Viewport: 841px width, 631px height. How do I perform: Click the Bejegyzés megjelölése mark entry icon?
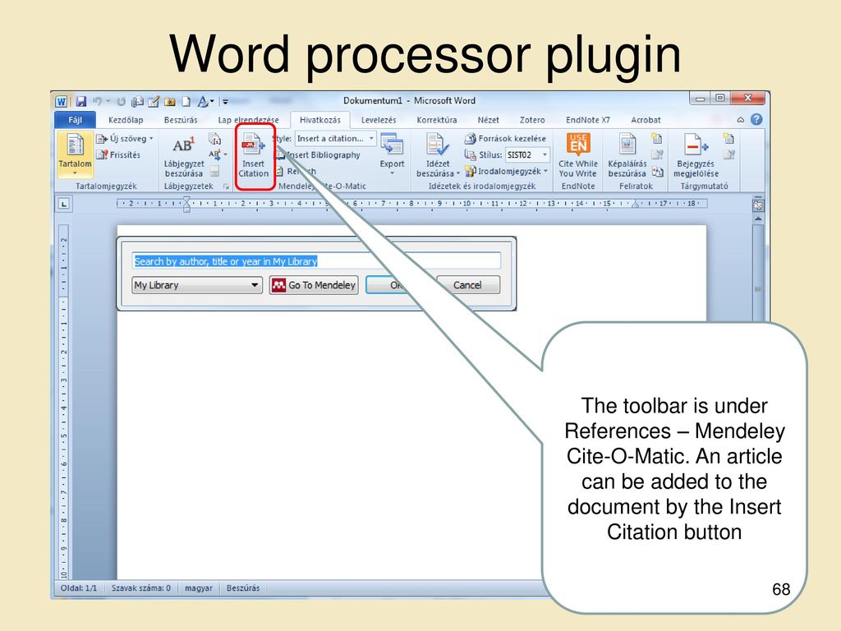[x=695, y=145]
